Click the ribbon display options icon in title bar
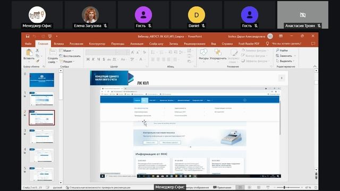The width and height of the screenshot is (340, 191). point(281,36)
